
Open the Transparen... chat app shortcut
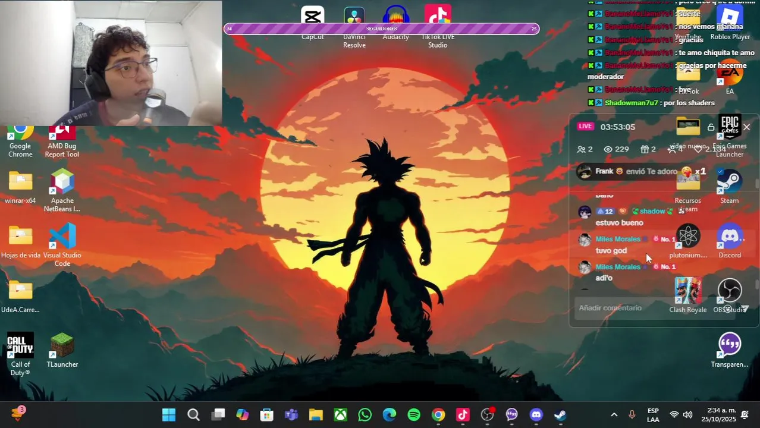click(730, 351)
